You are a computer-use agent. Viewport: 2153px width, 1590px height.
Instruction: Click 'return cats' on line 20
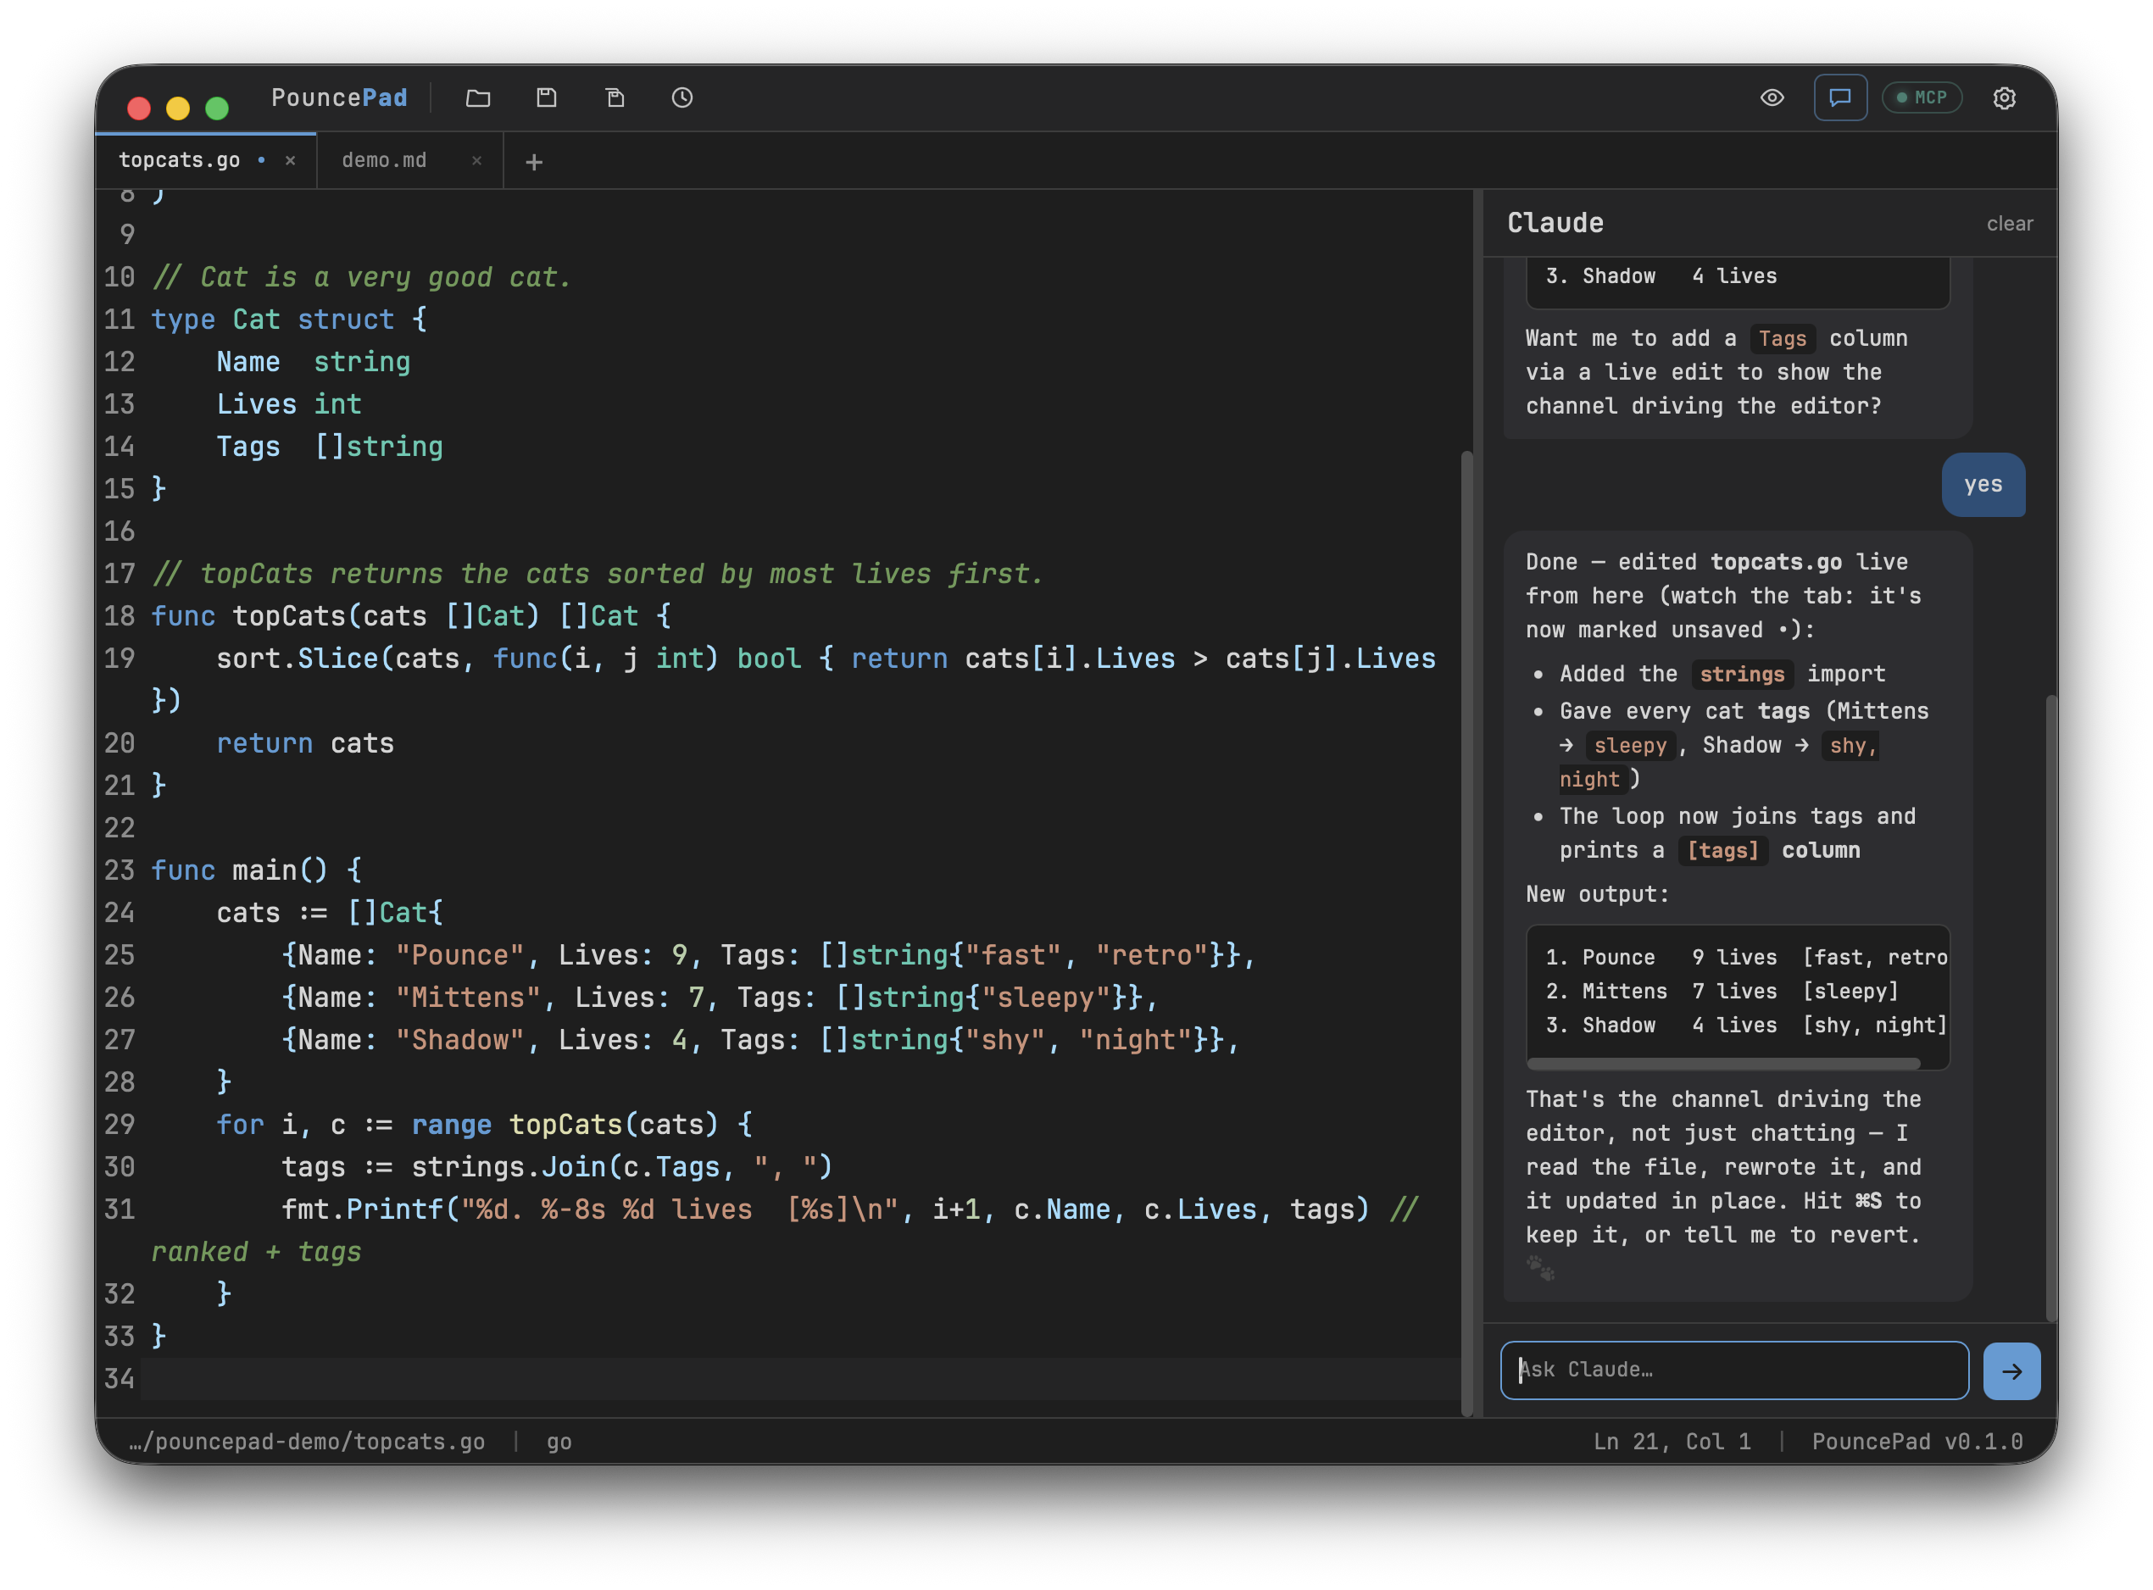[305, 743]
